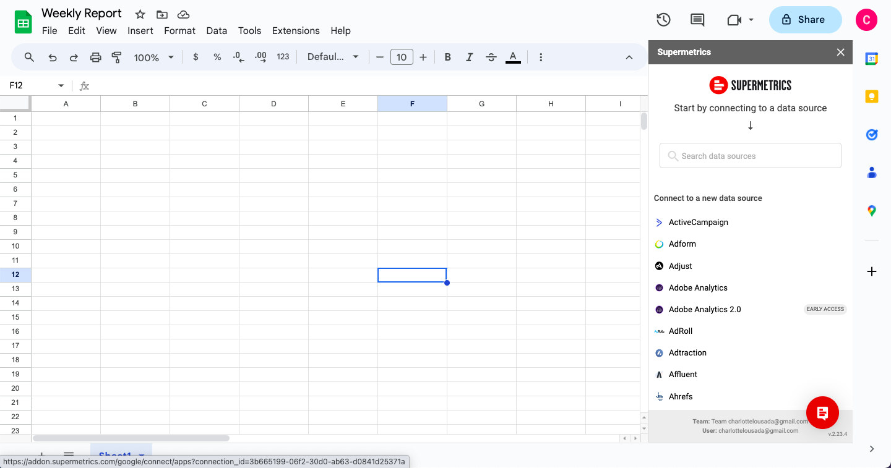Click the Share button

pos(805,20)
